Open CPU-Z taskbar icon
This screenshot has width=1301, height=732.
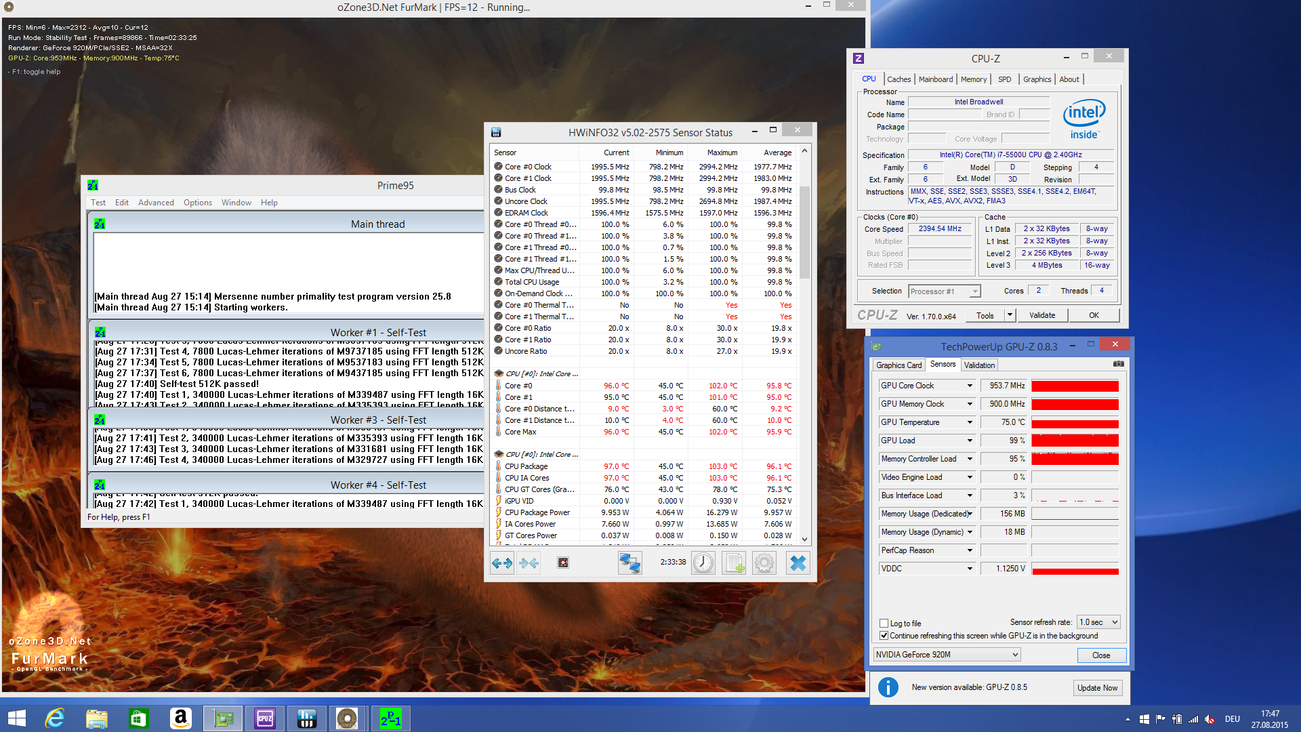tap(265, 718)
